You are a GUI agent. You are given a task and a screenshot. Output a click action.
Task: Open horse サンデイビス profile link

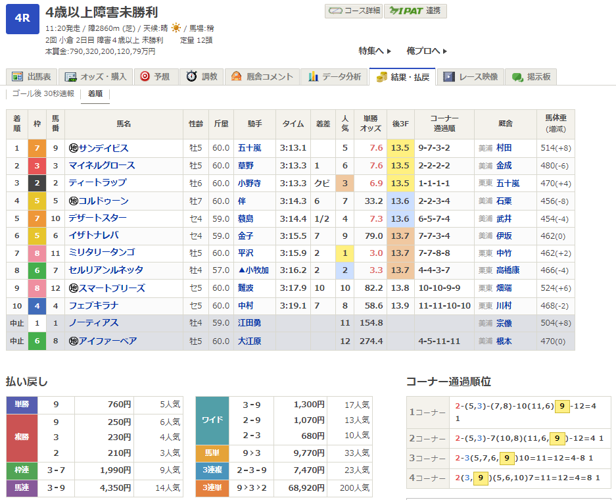tap(104, 148)
